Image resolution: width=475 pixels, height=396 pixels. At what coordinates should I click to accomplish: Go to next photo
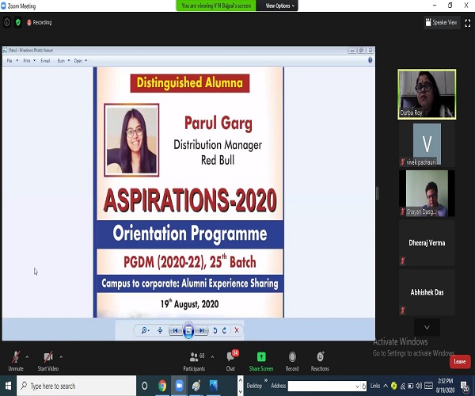click(x=201, y=330)
